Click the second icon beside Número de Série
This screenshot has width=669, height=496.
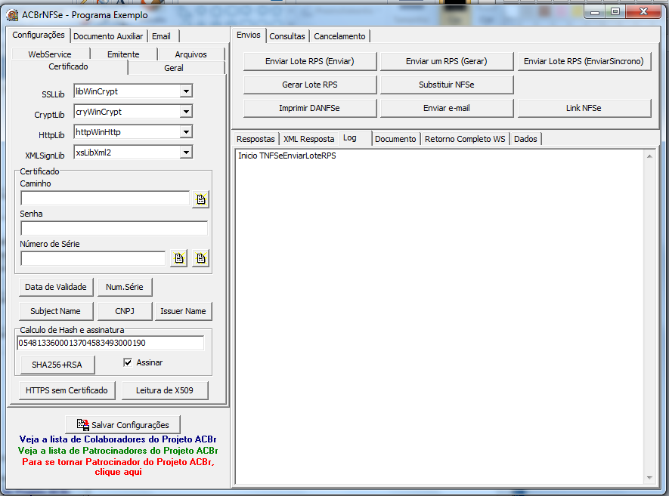(x=200, y=258)
